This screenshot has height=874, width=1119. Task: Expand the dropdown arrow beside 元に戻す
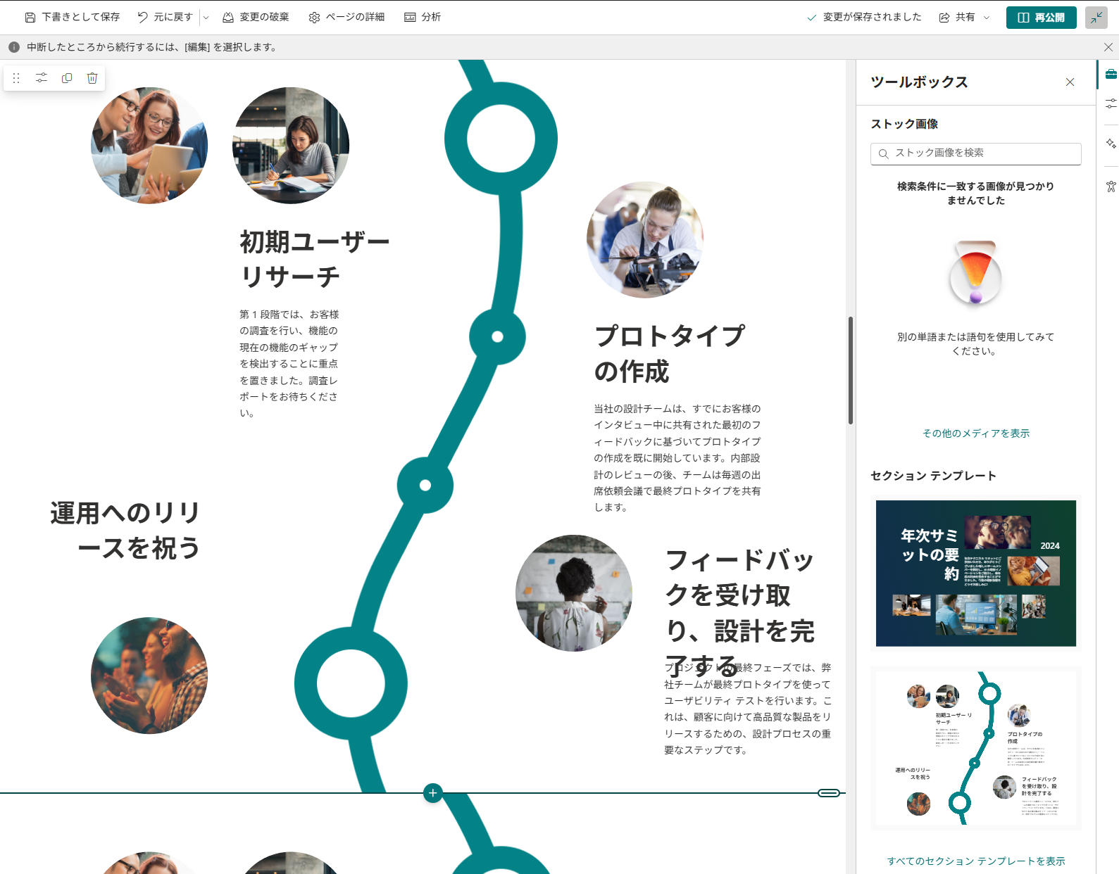(206, 17)
